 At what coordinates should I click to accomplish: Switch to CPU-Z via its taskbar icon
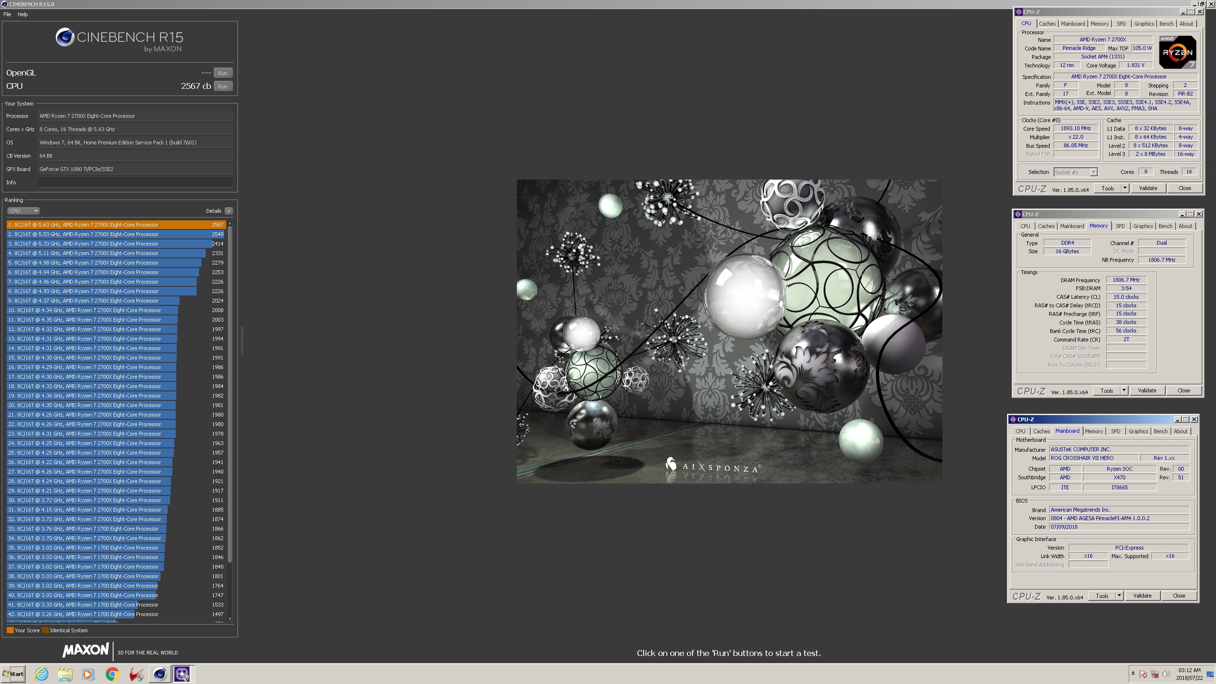(x=182, y=674)
